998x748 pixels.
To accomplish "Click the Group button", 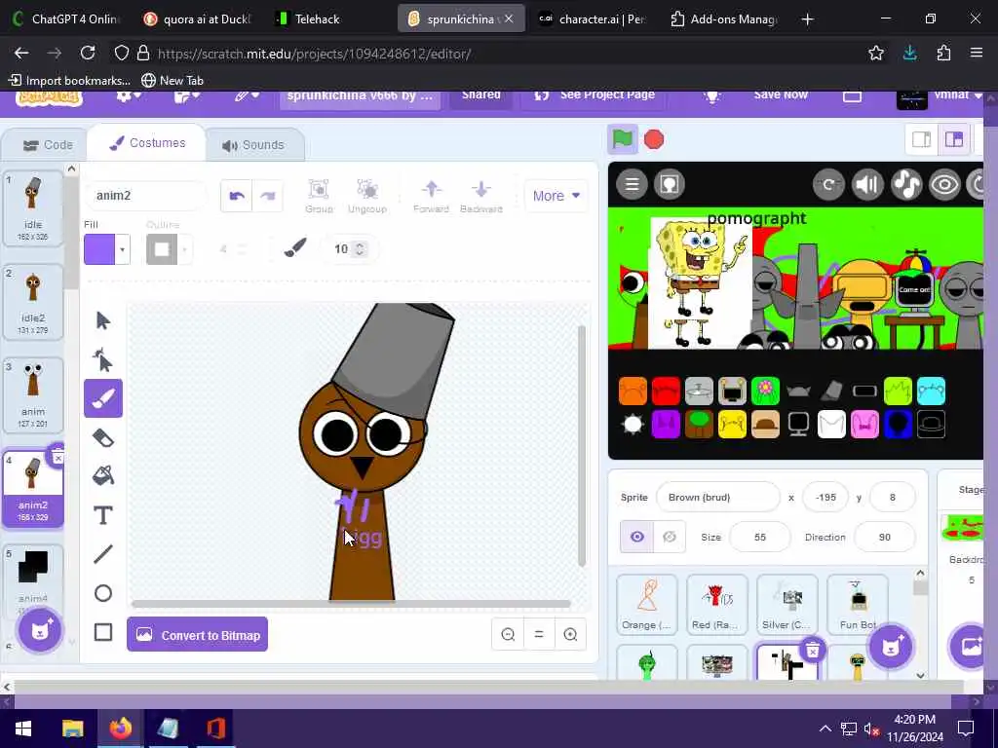I will (319, 196).
